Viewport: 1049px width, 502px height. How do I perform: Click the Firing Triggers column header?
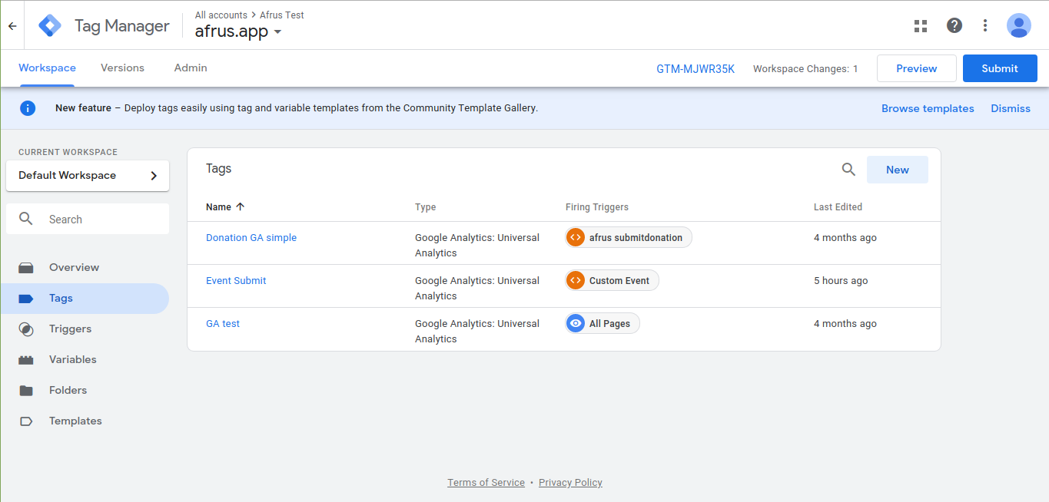[597, 207]
